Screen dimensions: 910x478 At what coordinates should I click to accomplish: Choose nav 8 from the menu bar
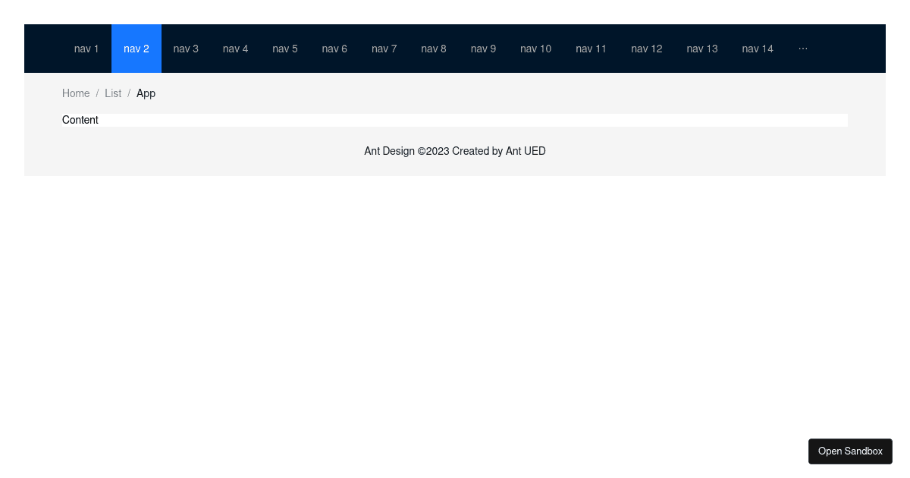(434, 49)
